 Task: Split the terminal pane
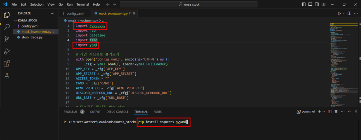330,112
